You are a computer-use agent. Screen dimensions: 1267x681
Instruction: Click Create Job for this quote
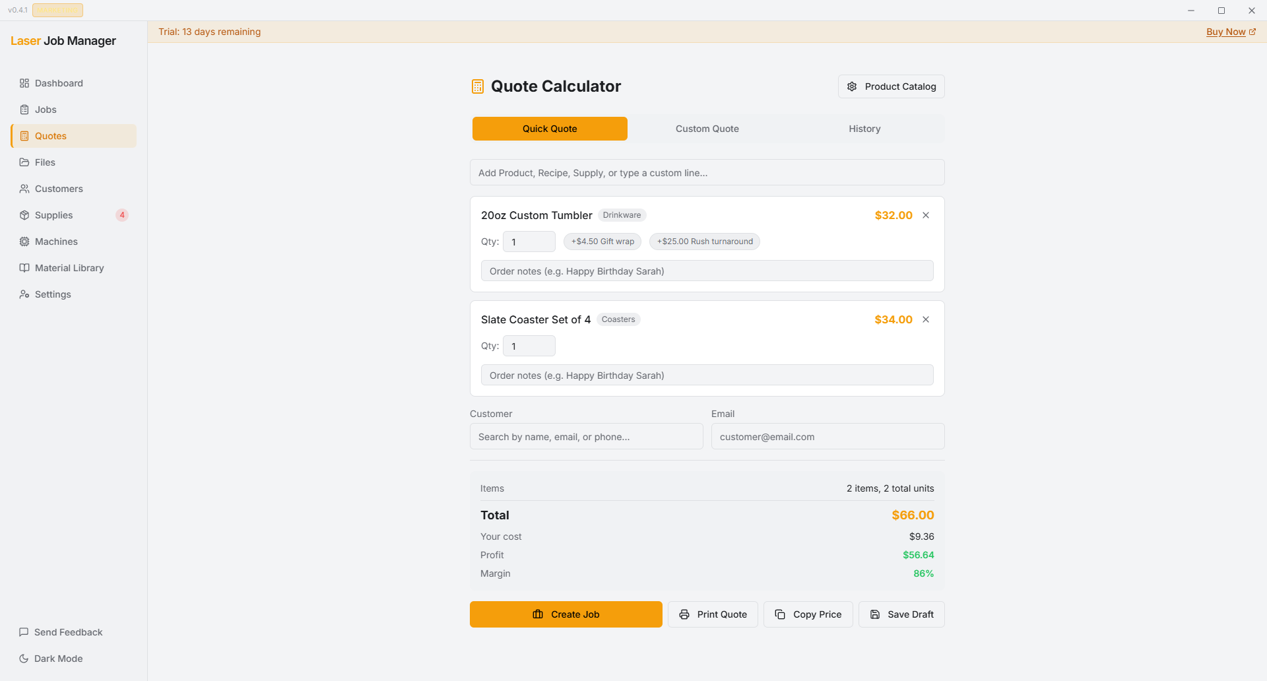pyautogui.click(x=566, y=614)
